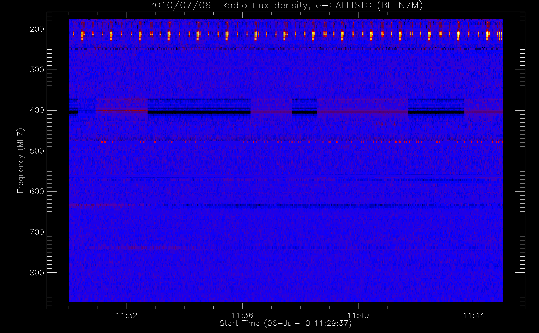Click the "Start Time (06-Jul-10 11:29:37)" label

286,323
